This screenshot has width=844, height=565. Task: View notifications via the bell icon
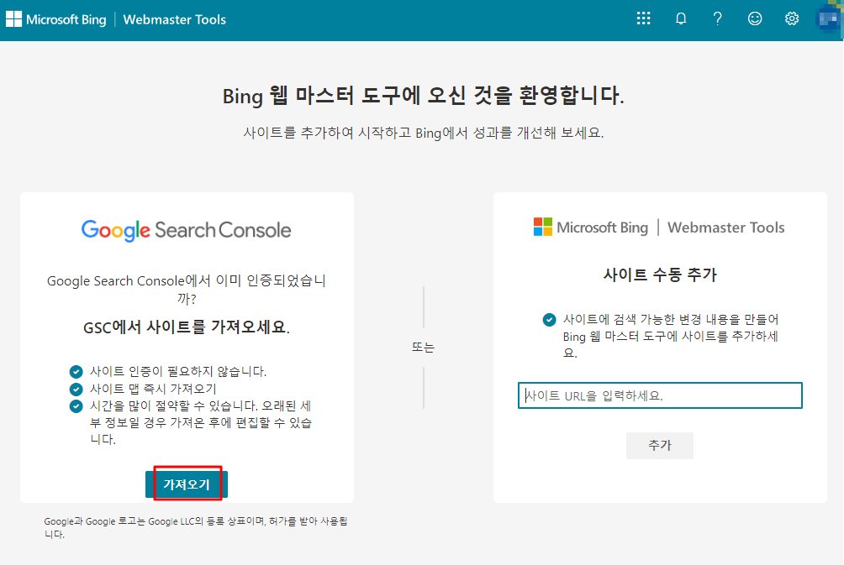[681, 18]
